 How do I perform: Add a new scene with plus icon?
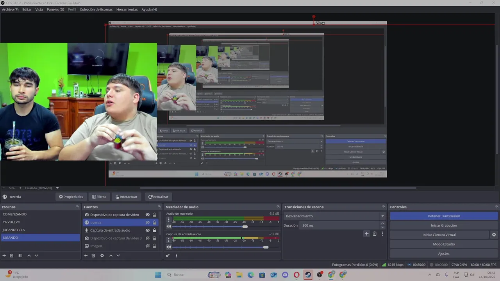coord(4,256)
